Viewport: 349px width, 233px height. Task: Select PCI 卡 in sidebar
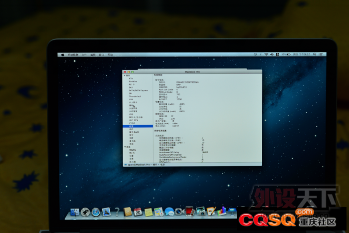[x=132, y=84]
